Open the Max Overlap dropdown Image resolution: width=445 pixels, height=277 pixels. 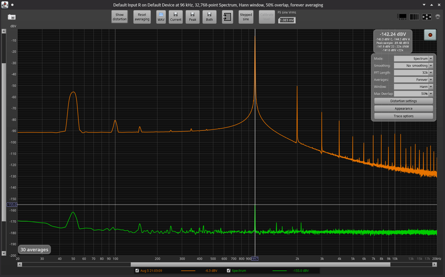tap(414, 94)
